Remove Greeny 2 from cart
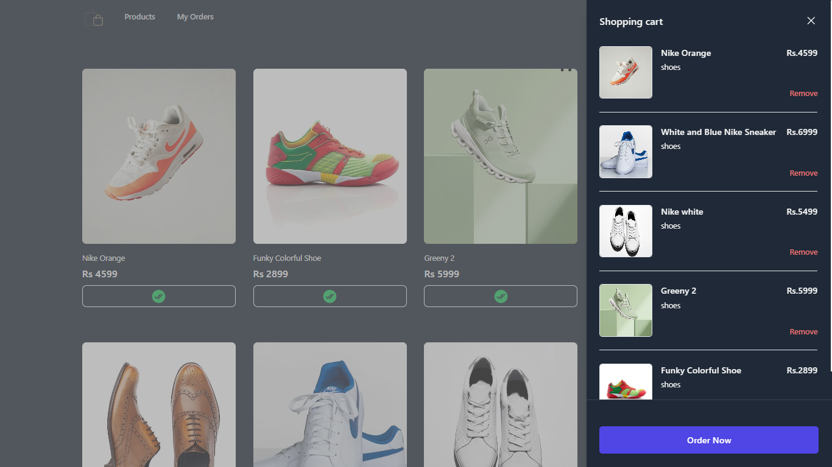 [803, 332]
